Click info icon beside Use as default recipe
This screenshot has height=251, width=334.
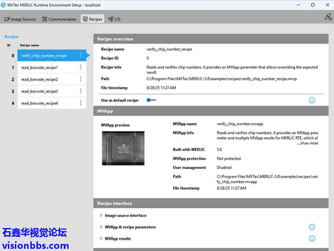[312, 100]
